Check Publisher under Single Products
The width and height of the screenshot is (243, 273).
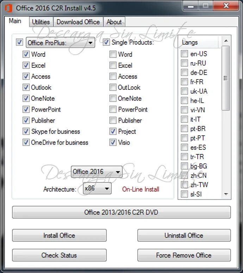tap(113, 120)
